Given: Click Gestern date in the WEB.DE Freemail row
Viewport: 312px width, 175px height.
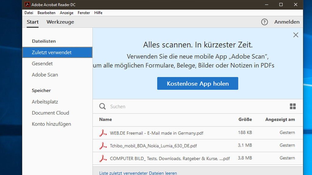Looking at the screenshot, I should (287, 132).
